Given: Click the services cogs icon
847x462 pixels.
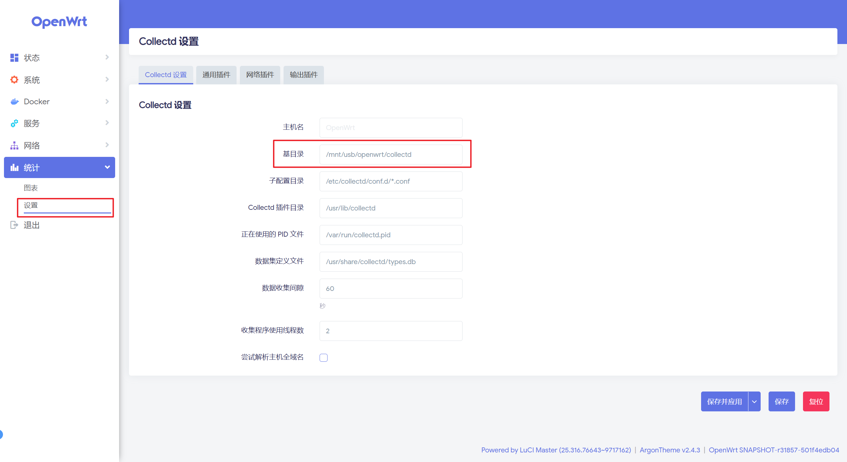Looking at the screenshot, I should (x=14, y=123).
